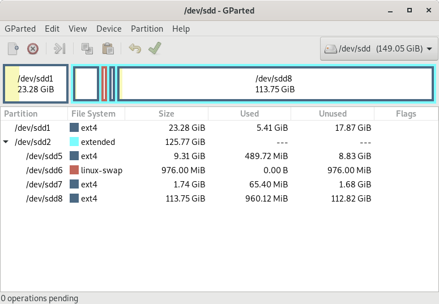Click the Undo last operation arrow icon
439x304 pixels.
pyautogui.click(x=135, y=49)
